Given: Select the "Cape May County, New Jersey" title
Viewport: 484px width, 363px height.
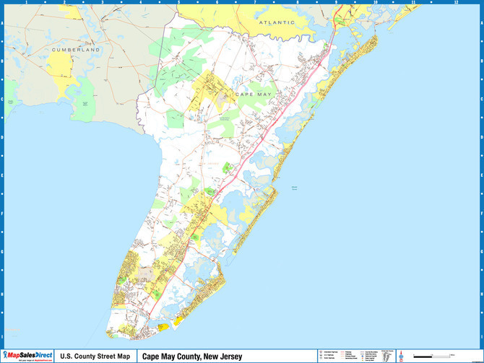Looking at the screenshot, I should [192, 357].
